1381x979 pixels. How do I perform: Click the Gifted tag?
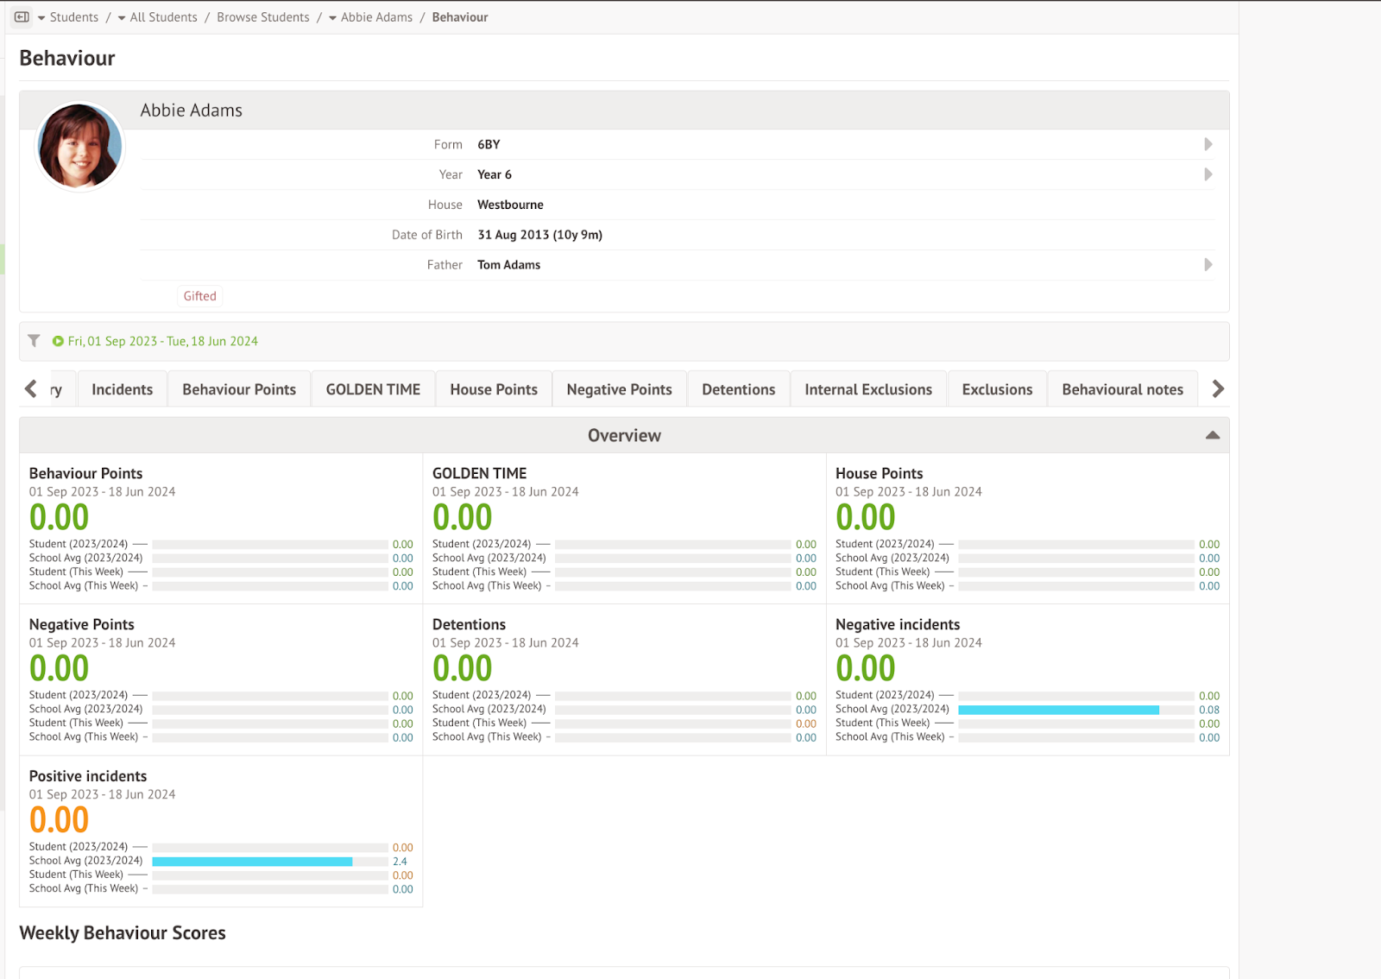(199, 296)
